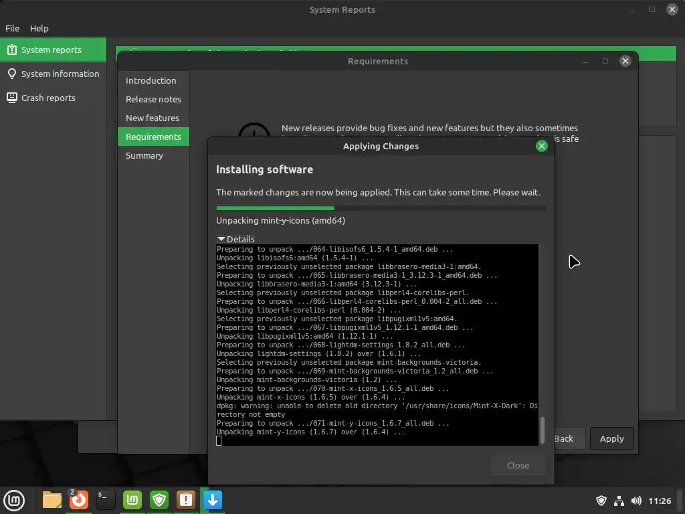
Task: Click 'Preparing to unpack .../070-mint-x-icons' line
Action: [x=333, y=388]
